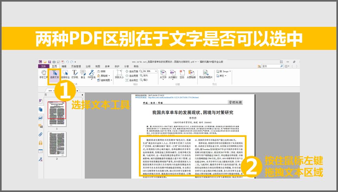Expand the From Scanner (从扫描仪) arrow
The width and height of the screenshot is (338, 192).
pos(173,79)
